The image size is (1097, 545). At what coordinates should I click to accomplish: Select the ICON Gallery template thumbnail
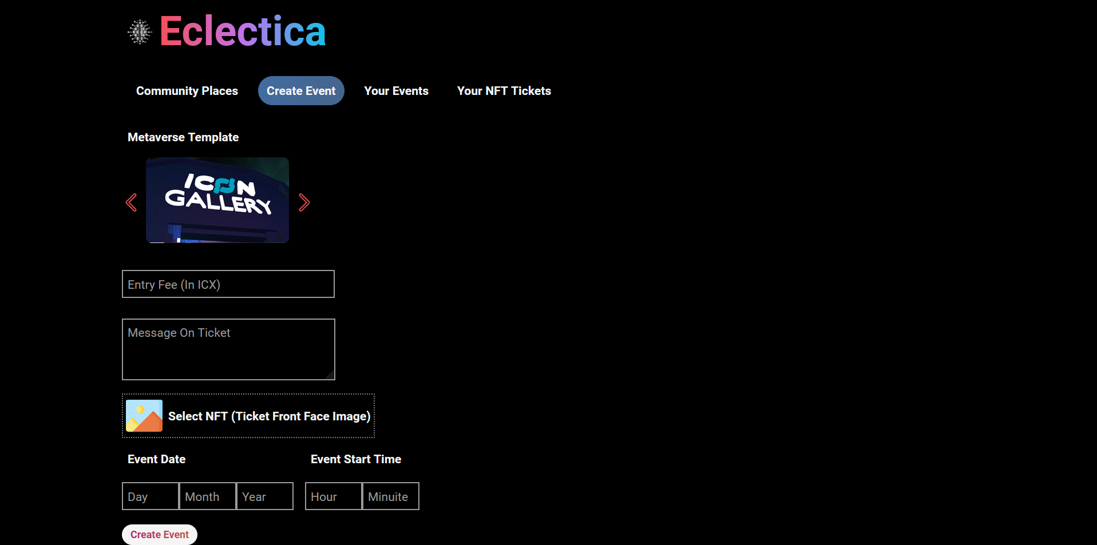click(x=217, y=200)
